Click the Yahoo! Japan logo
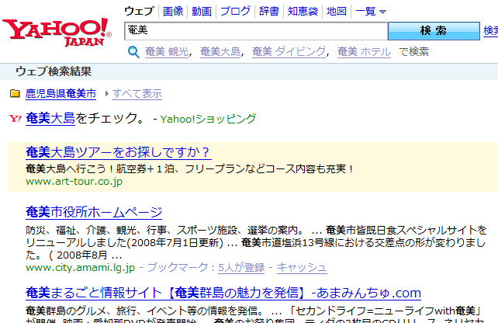The image size is (498, 323). [x=57, y=33]
